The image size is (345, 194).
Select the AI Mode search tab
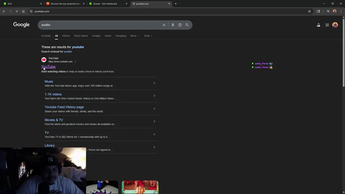tap(46, 36)
